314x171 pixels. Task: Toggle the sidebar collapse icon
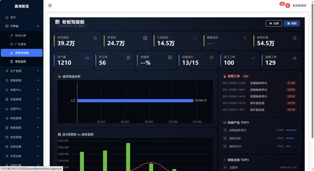50,5
